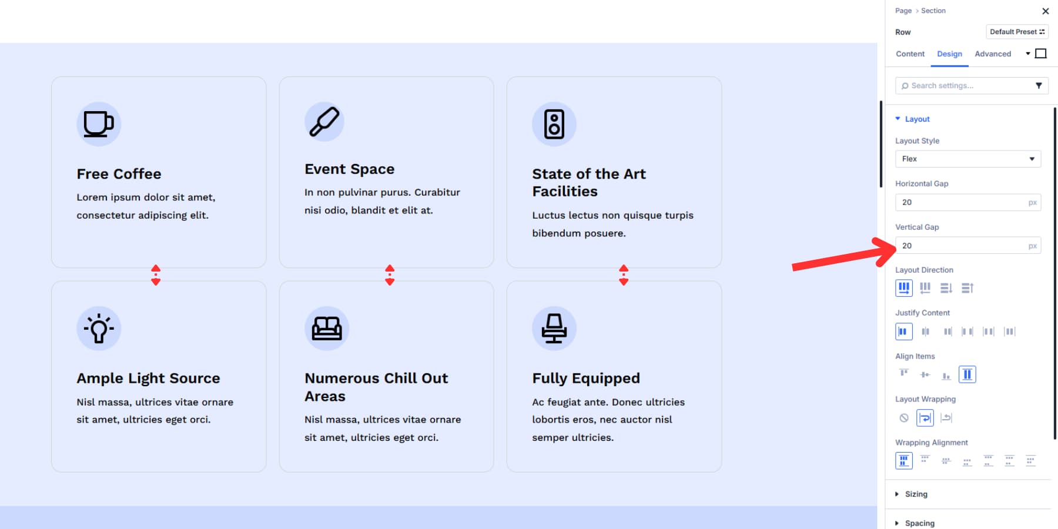This screenshot has height=529, width=1058.
Task: Click the Default Preset button
Action: coord(1017,32)
